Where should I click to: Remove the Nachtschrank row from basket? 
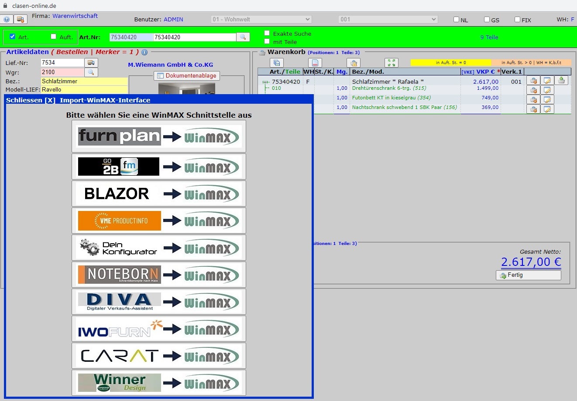coord(533,109)
